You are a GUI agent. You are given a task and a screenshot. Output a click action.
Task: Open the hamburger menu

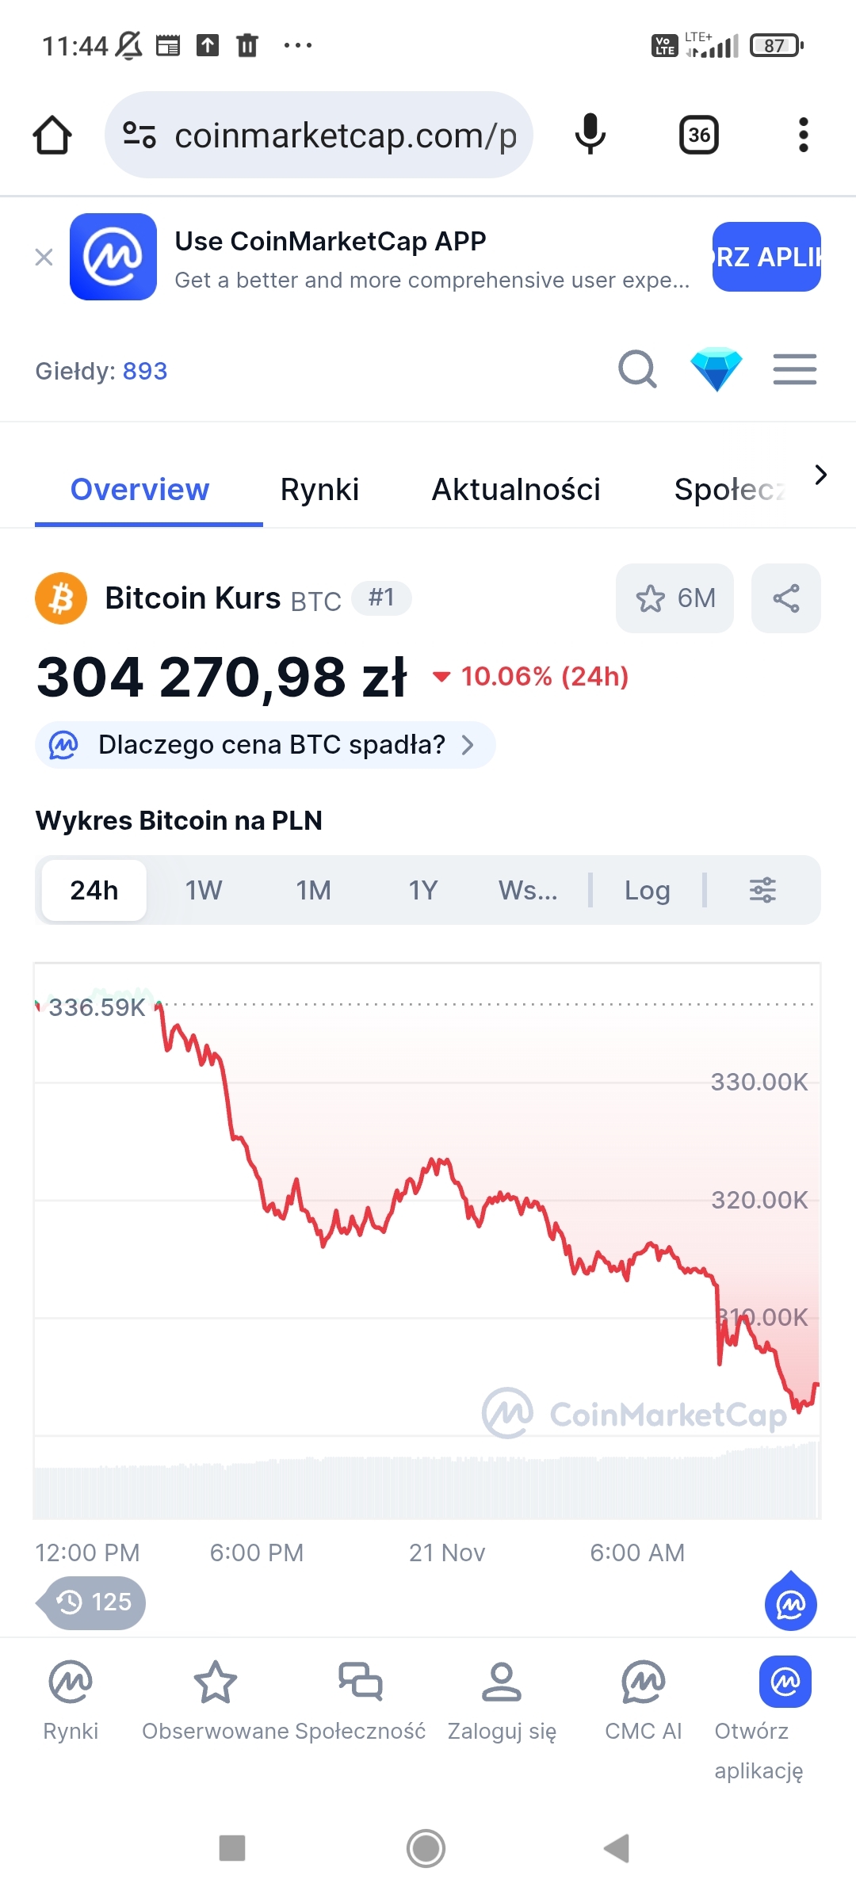794,369
